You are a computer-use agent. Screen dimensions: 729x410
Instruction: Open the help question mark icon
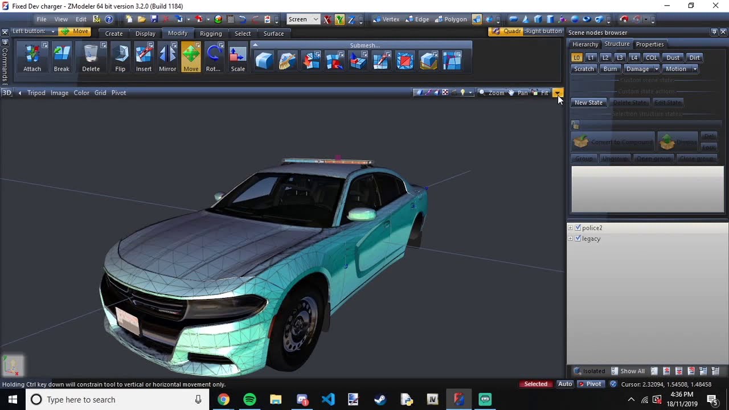109,19
